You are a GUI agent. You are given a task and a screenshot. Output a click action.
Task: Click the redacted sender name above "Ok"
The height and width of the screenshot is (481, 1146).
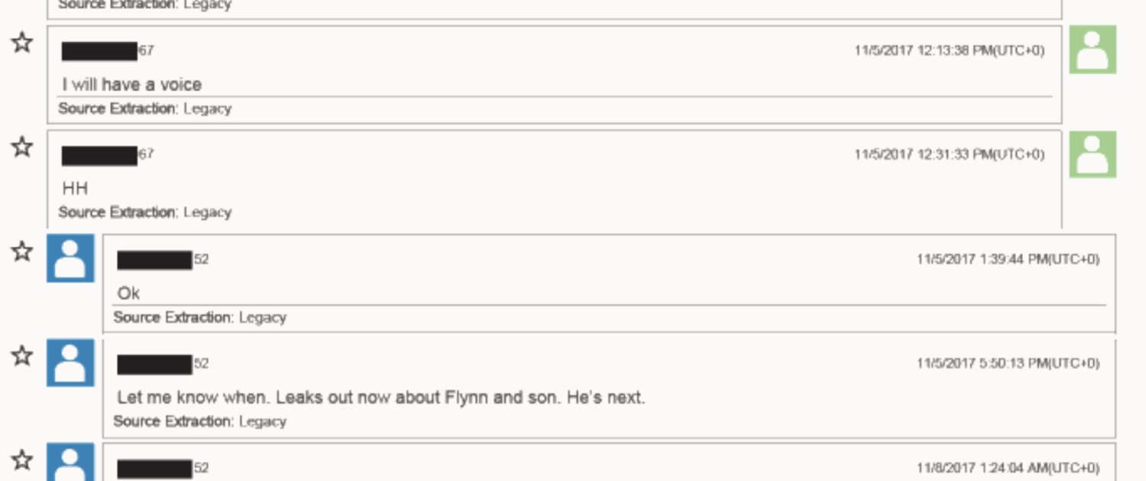click(155, 260)
